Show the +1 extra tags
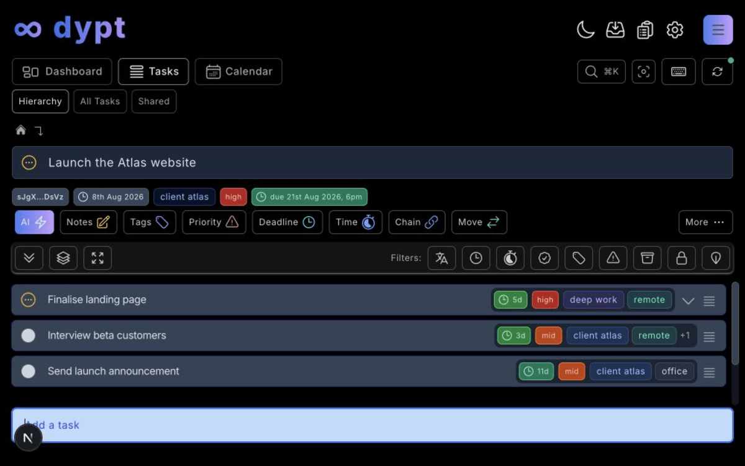Image resolution: width=745 pixels, height=466 pixels. click(x=685, y=336)
